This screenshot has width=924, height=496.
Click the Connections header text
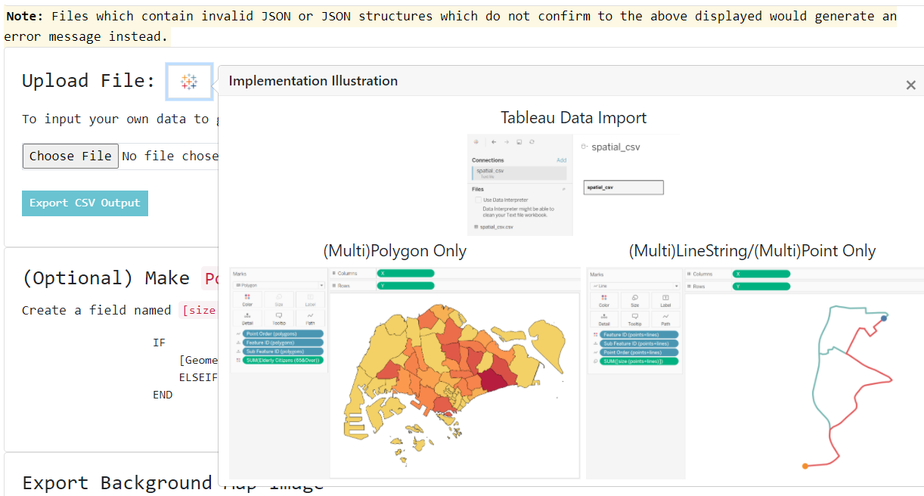coord(488,160)
